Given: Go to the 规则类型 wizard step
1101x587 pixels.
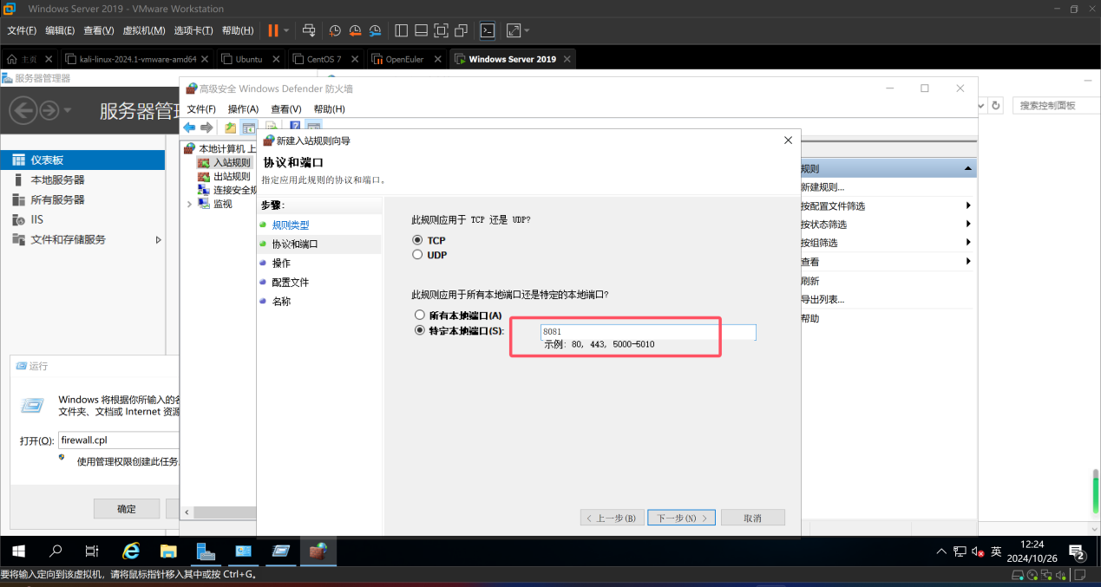Looking at the screenshot, I should [x=291, y=225].
